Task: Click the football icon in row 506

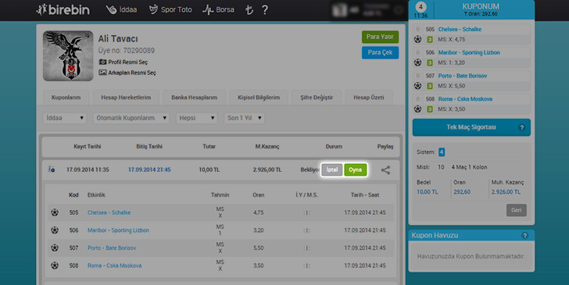Action: pos(55,230)
